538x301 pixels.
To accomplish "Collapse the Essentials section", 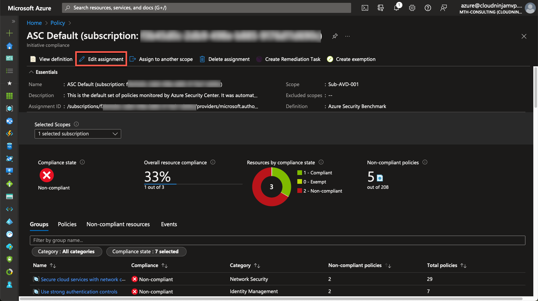I will 43,72.
